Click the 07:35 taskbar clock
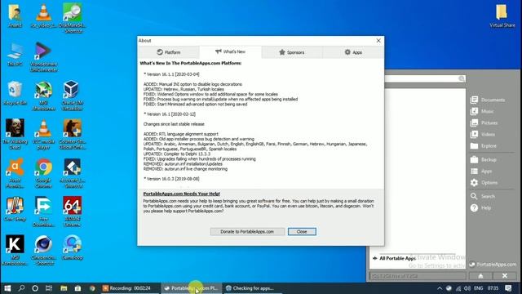Screen dimensions: 522x294 (x=493, y=288)
